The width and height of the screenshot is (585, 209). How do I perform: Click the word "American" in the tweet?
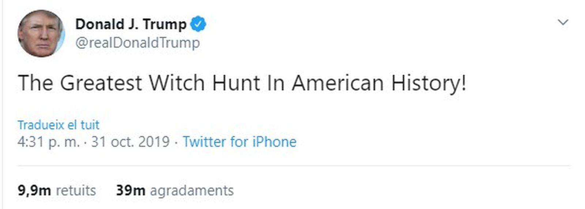click(x=337, y=83)
